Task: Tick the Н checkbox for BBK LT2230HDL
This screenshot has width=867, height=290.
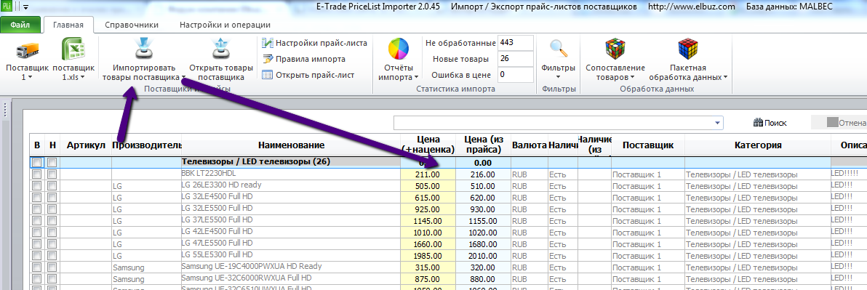Action: click(52, 174)
